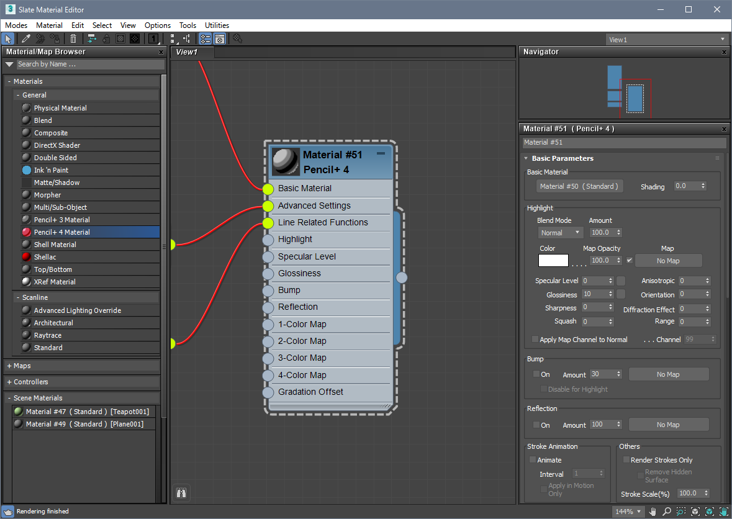Toggle the Material/Map Browser toolbar button
The image size is (732, 519).
click(x=205, y=38)
